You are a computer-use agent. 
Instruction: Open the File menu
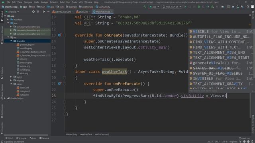(8, 2)
